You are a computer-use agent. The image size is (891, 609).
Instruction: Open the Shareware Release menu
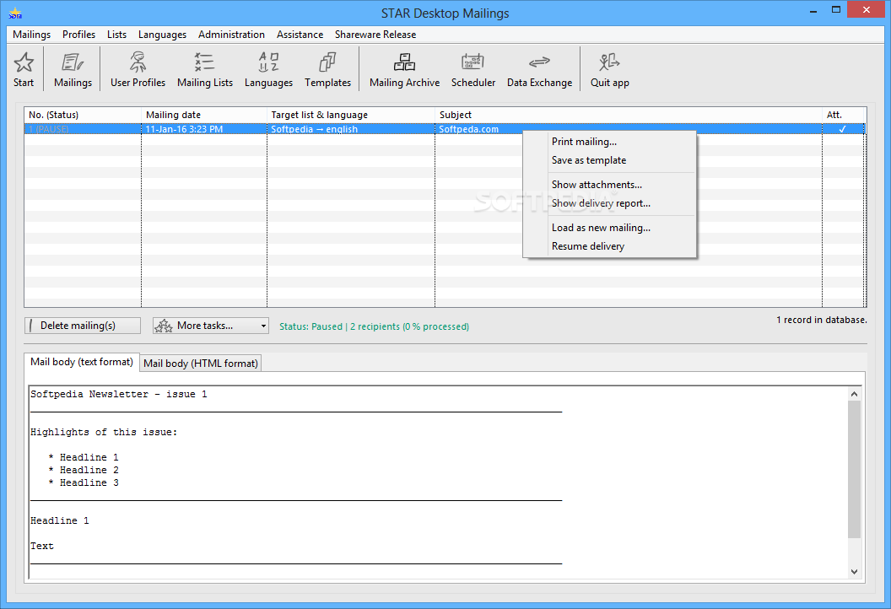coord(375,35)
